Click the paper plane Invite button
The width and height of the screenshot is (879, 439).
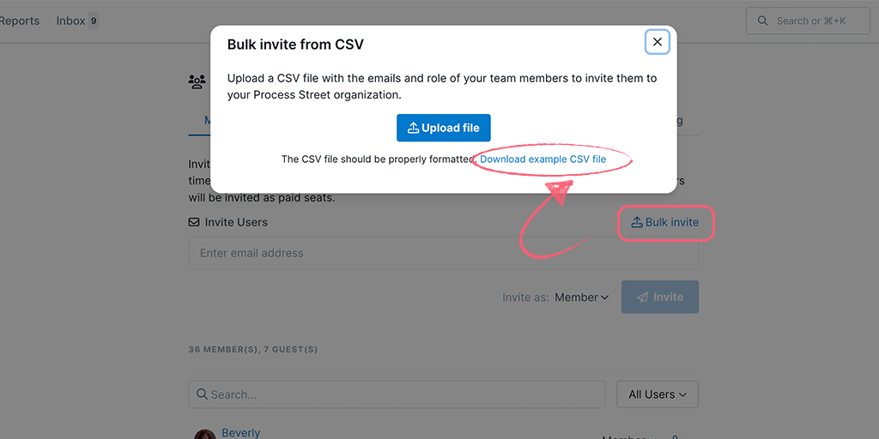pyautogui.click(x=660, y=297)
